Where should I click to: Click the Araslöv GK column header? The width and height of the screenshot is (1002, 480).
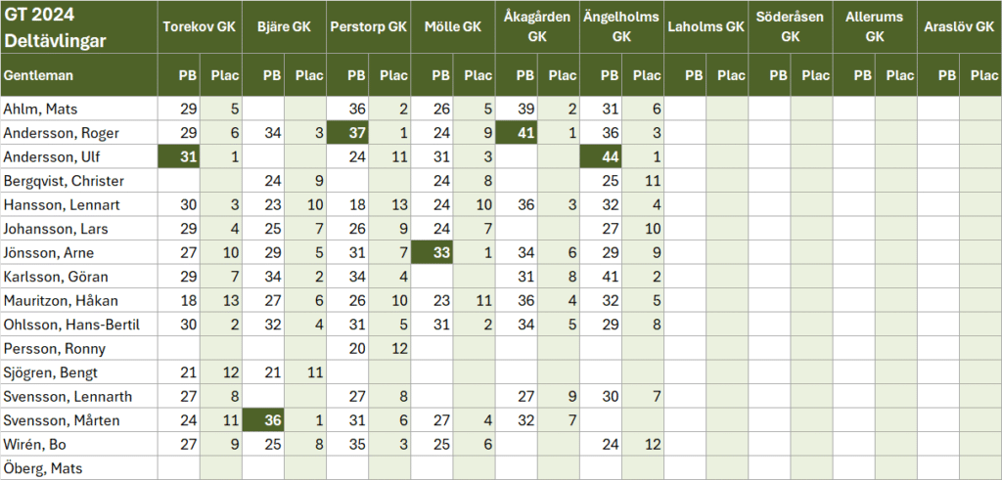point(958,27)
